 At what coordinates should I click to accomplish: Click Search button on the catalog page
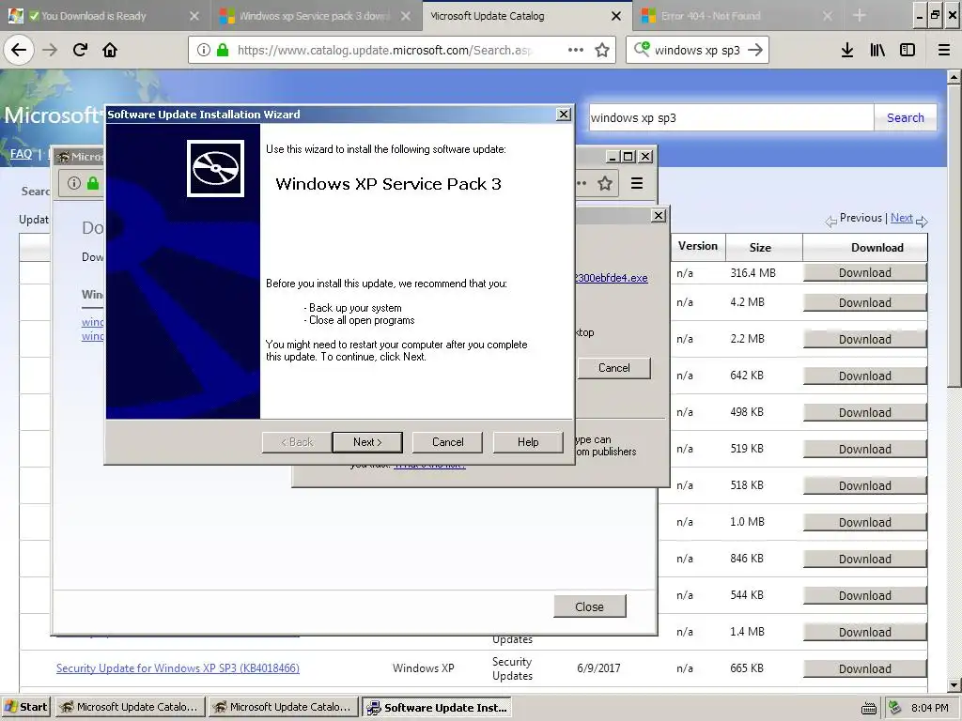[x=906, y=117]
